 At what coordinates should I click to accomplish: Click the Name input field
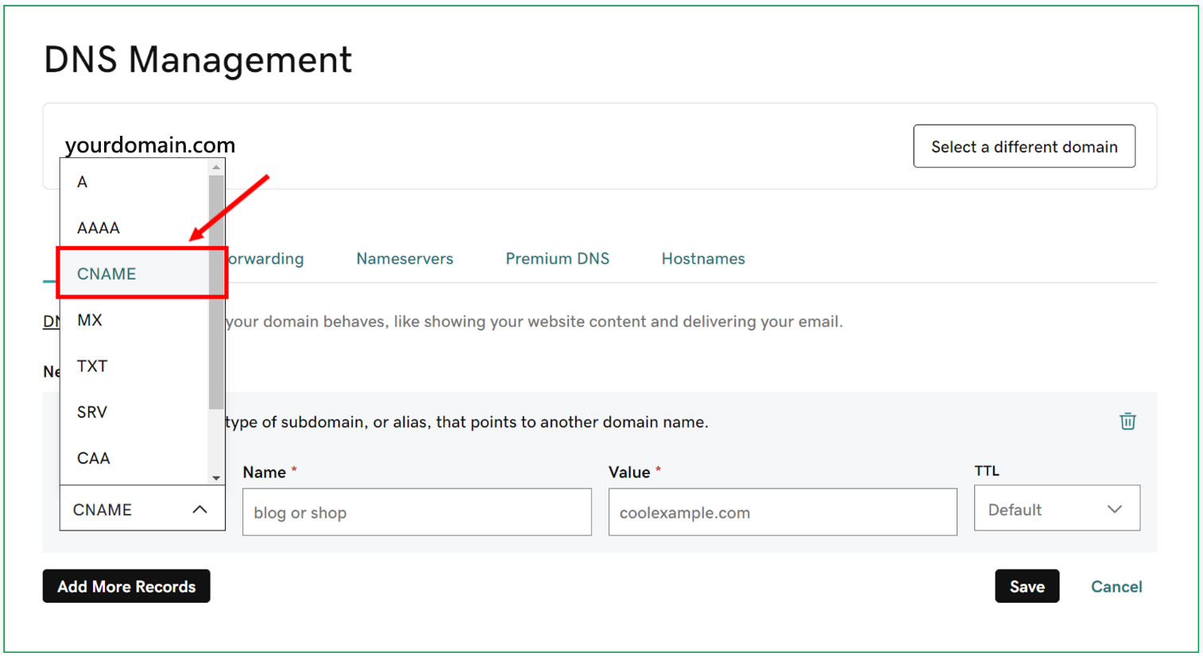(x=416, y=512)
